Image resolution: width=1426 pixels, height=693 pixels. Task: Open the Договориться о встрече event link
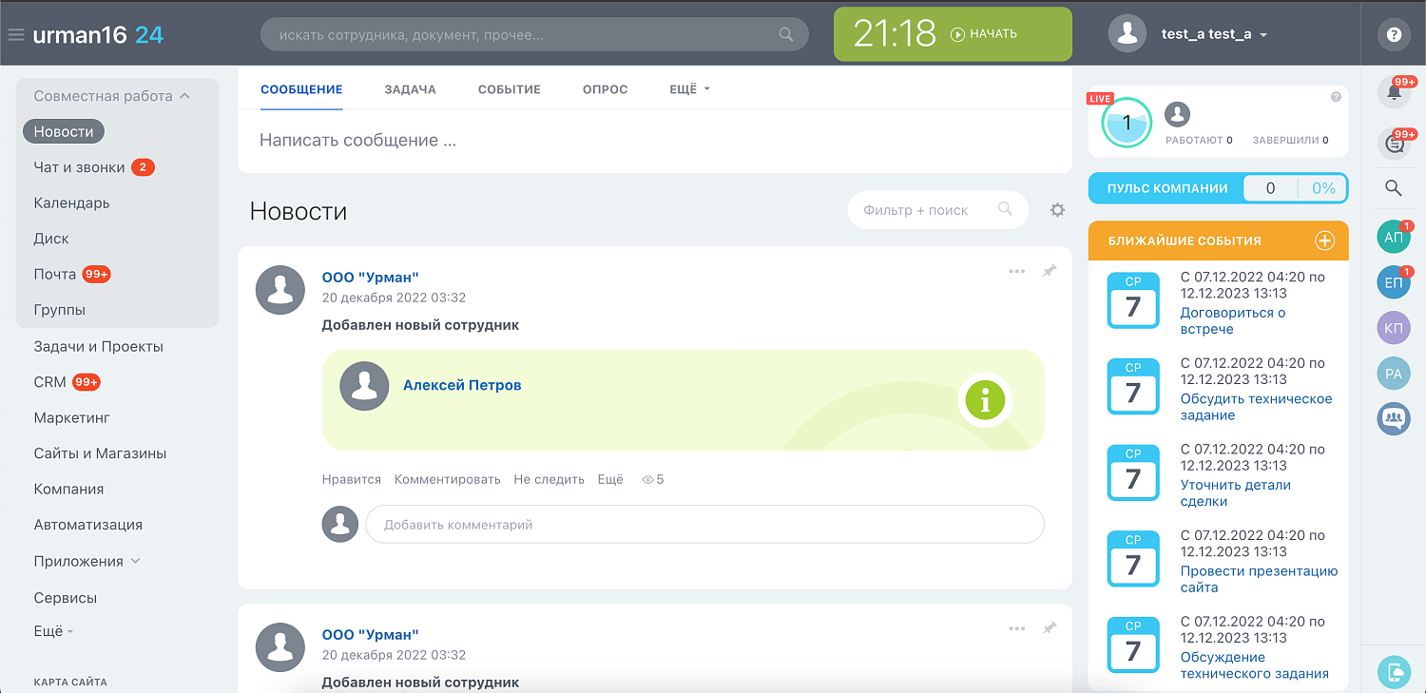click(1232, 320)
